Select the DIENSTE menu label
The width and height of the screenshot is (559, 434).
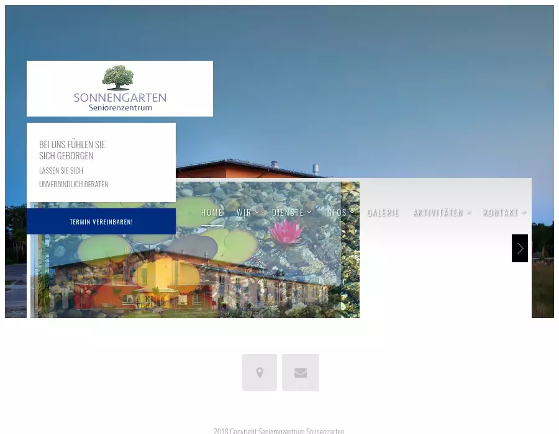288,213
